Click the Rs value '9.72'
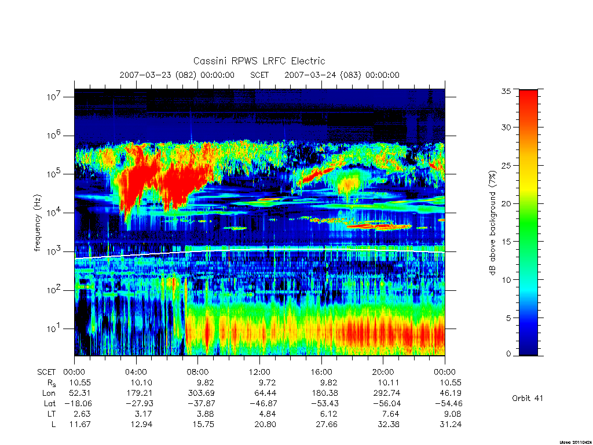Screen dimensions: 593x445 (267, 382)
